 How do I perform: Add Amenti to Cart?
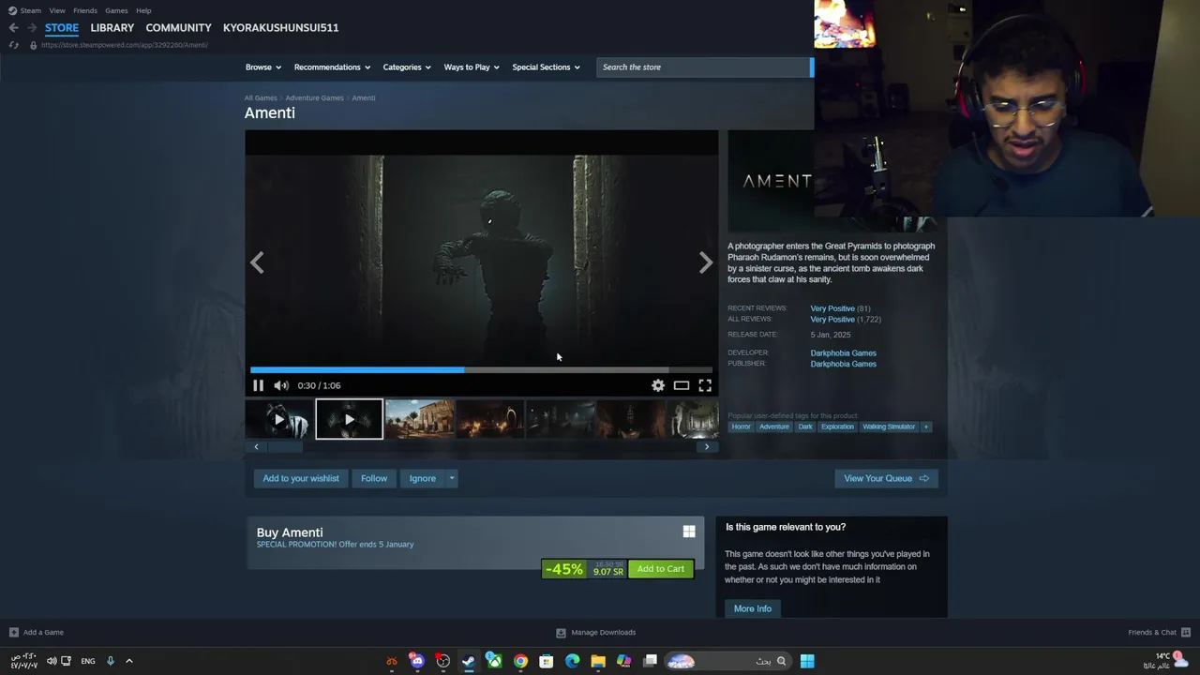tap(661, 569)
